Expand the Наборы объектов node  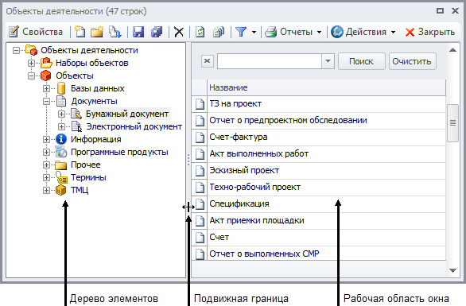tap(31, 63)
